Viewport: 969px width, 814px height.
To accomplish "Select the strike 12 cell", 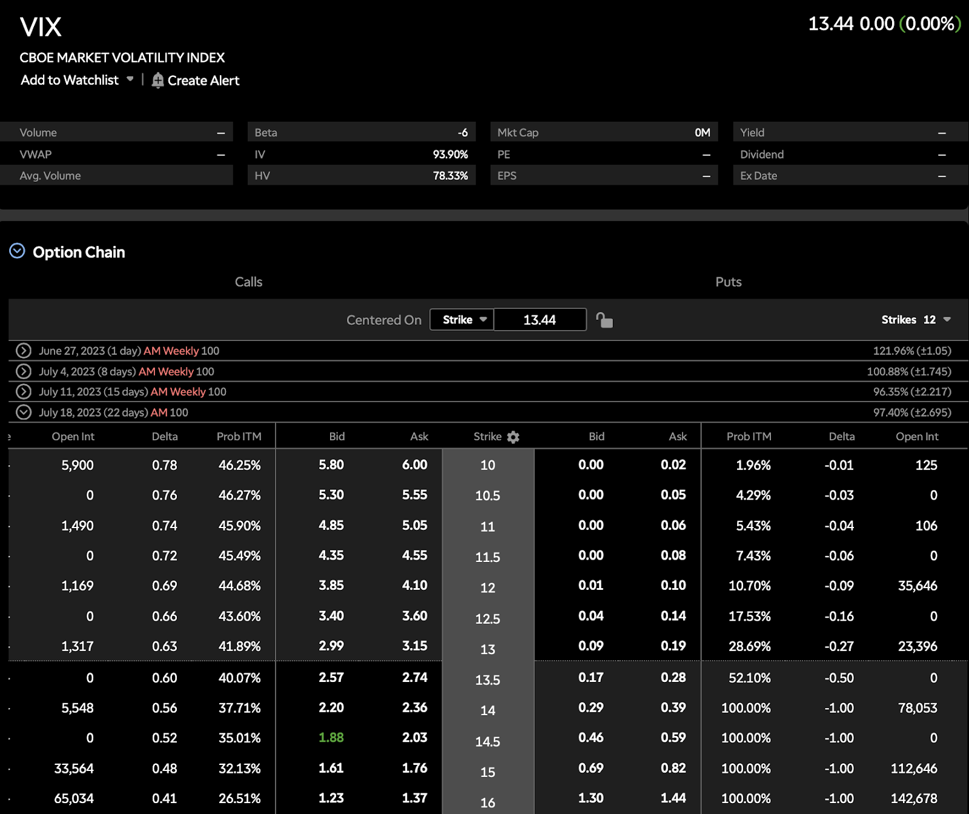I will 488,587.
